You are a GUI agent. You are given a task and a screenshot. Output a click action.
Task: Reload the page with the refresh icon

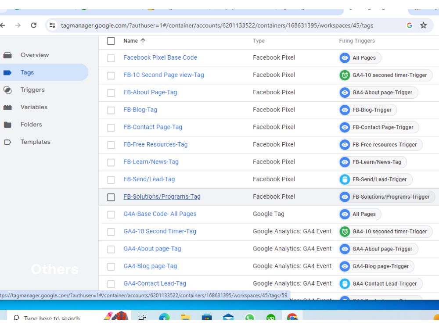point(34,25)
